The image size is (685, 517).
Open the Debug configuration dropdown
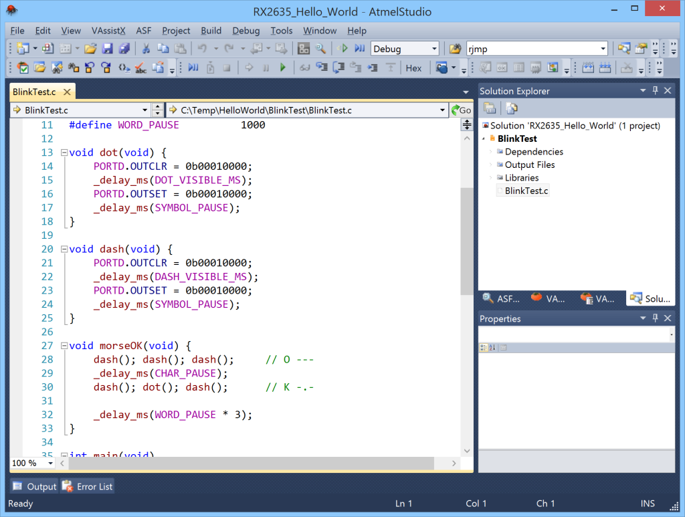click(434, 48)
